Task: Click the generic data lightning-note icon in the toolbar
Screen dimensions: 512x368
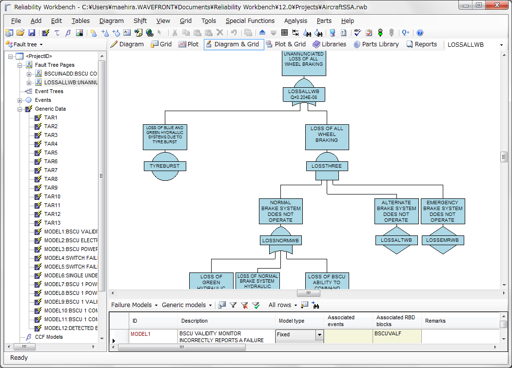Action: [x=46, y=33]
